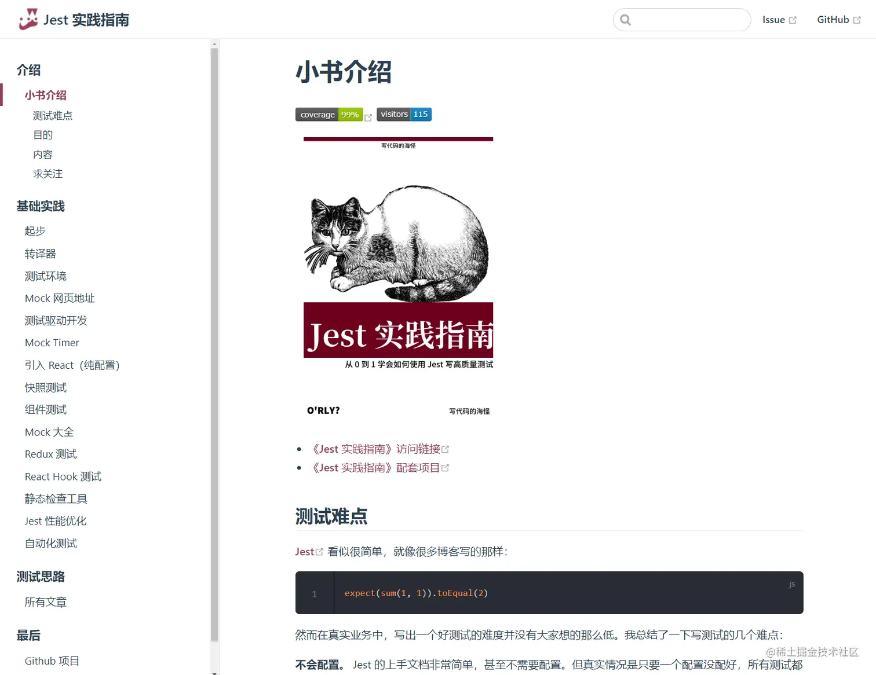The width and height of the screenshot is (876, 675).
Task: Select 小书介绍 in sidebar
Action: 46,95
